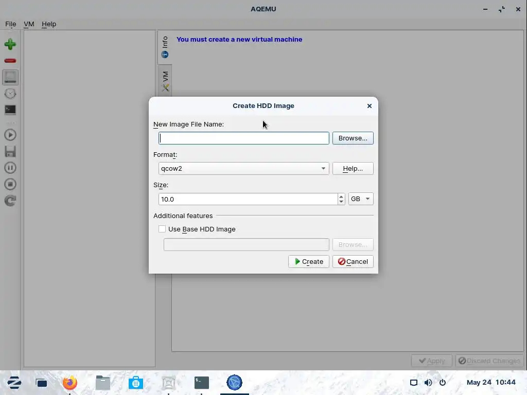Viewport: 527px width, 395px height.
Task: Switch to the VM side tab
Action: pyautogui.click(x=165, y=81)
